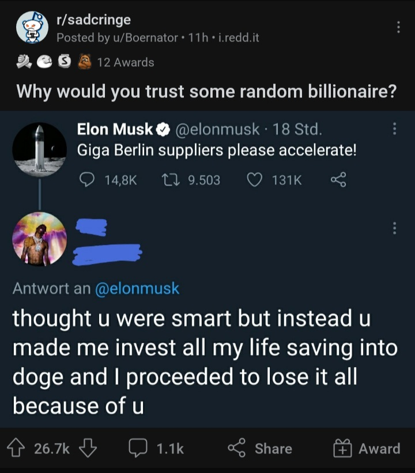Share the Reddit post

(x=259, y=448)
